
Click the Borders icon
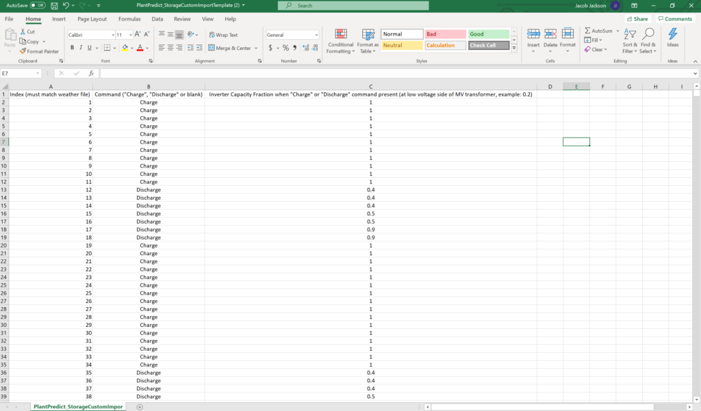107,48
